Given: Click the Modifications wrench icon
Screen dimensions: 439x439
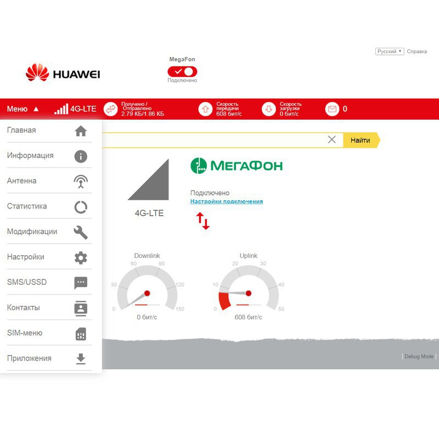Looking at the screenshot, I should click(x=81, y=232).
